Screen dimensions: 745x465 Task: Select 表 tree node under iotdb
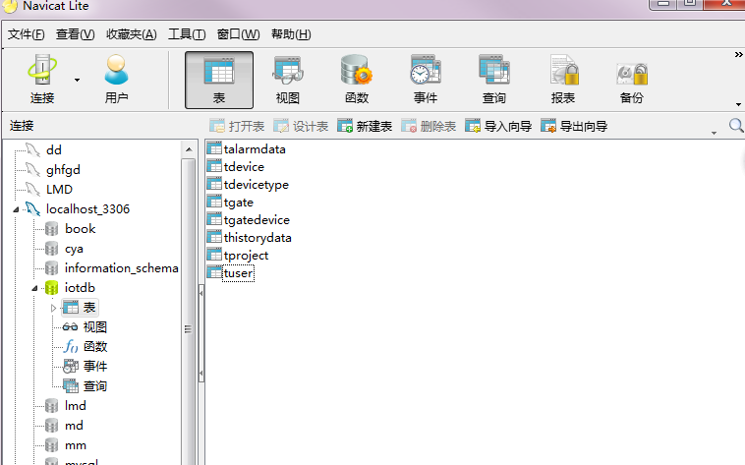(80, 308)
